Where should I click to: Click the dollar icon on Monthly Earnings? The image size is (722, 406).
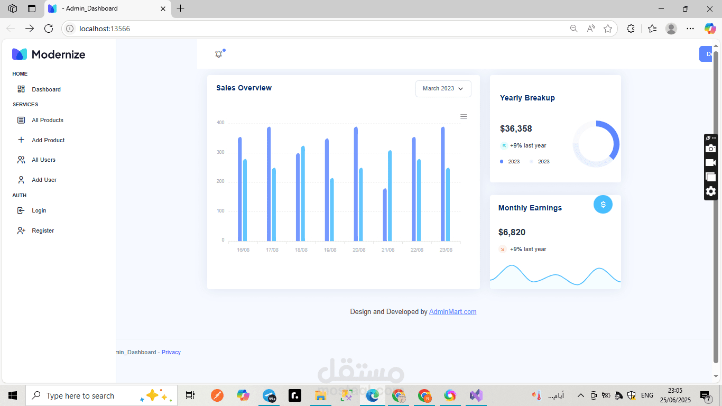pyautogui.click(x=603, y=204)
